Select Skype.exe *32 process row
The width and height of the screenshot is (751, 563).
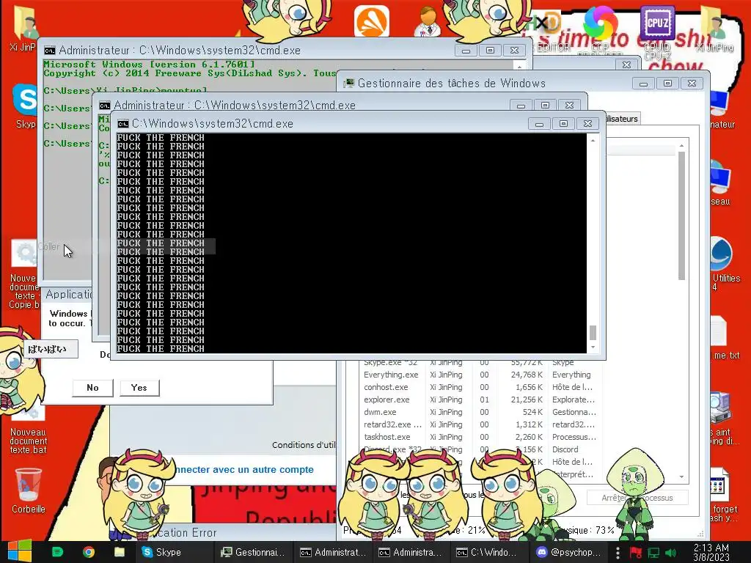479,364
